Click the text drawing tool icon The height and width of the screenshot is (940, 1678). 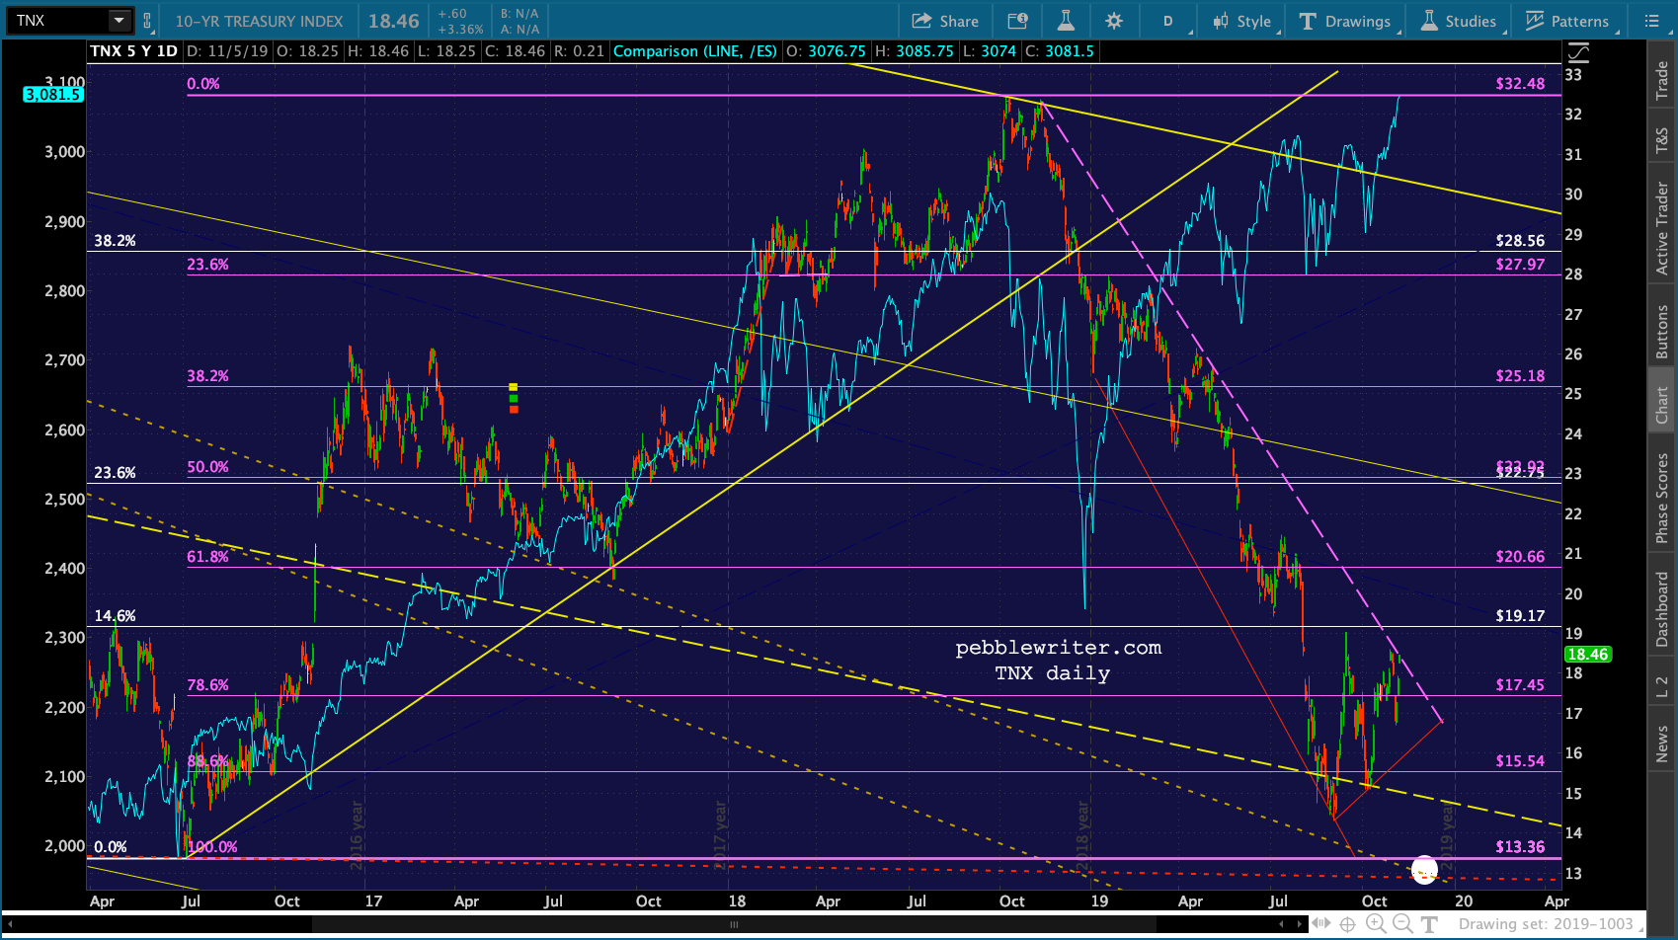pos(1429,924)
